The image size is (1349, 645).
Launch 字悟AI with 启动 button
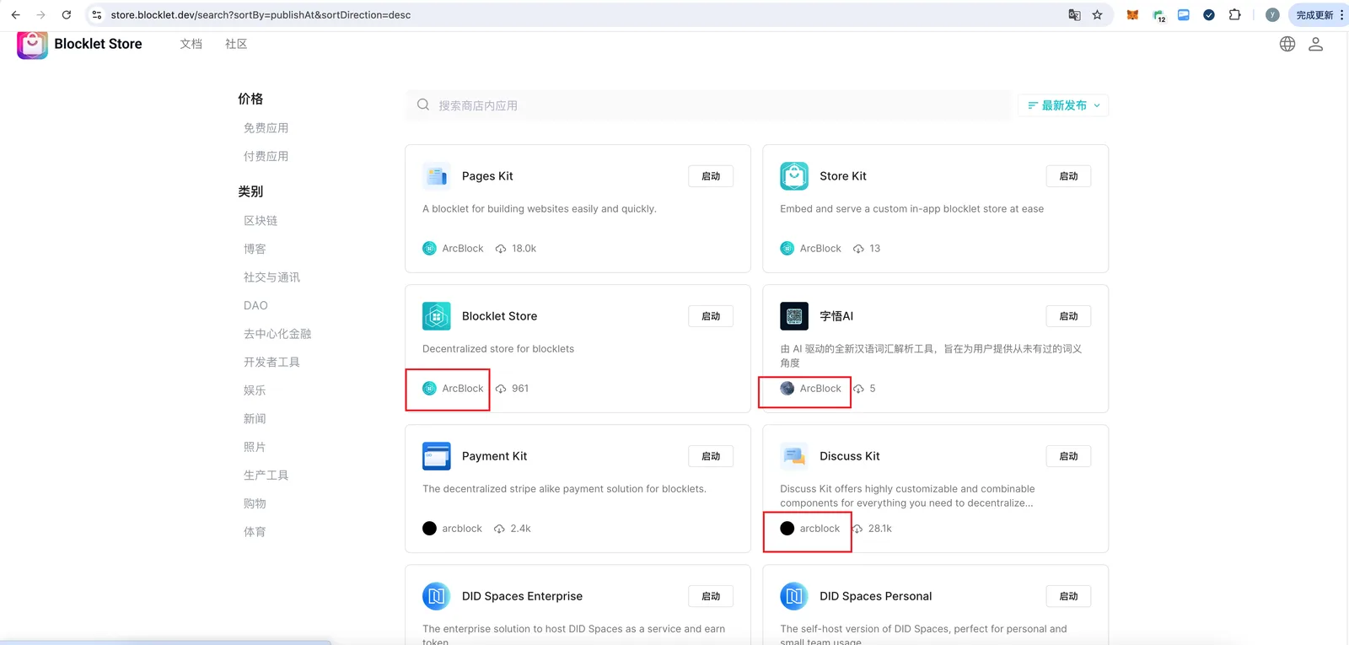(x=1068, y=316)
